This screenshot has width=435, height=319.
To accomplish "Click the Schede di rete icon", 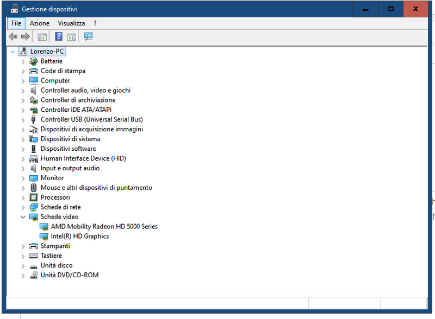I will point(34,207).
